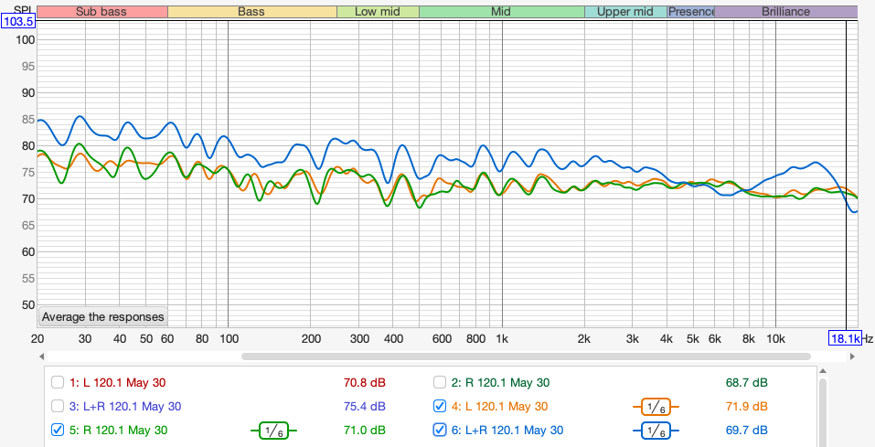875x447 pixels.
Task: Click the green 1/6 smoothing icon for trace 5
Action: (x=273, y=431)
